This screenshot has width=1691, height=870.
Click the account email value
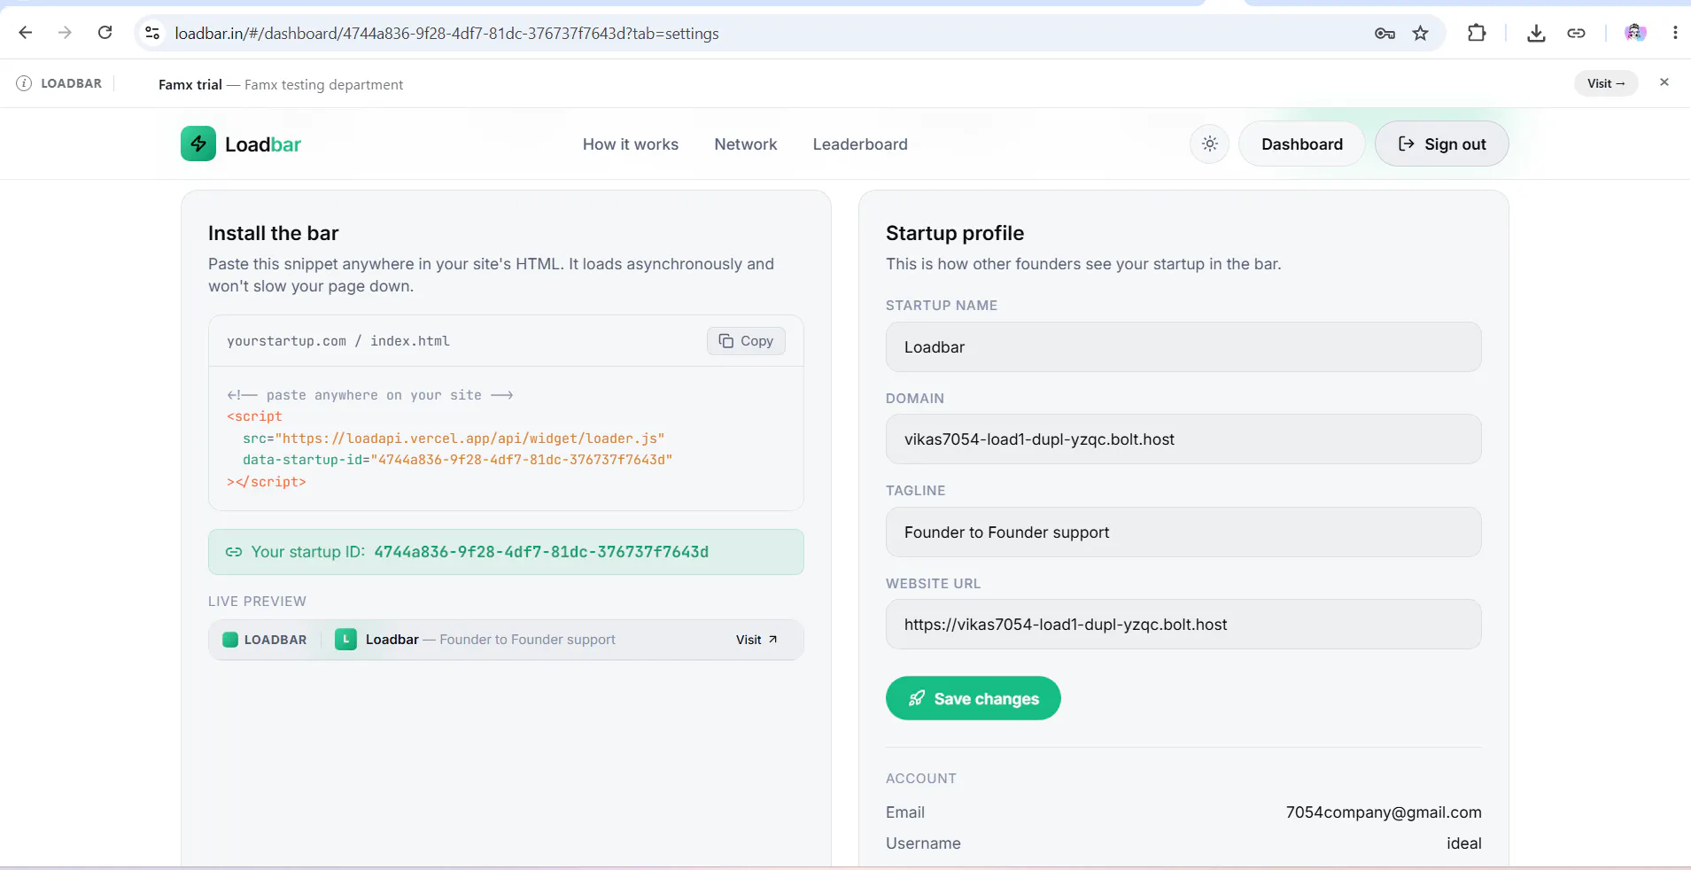click(1384, 812)
